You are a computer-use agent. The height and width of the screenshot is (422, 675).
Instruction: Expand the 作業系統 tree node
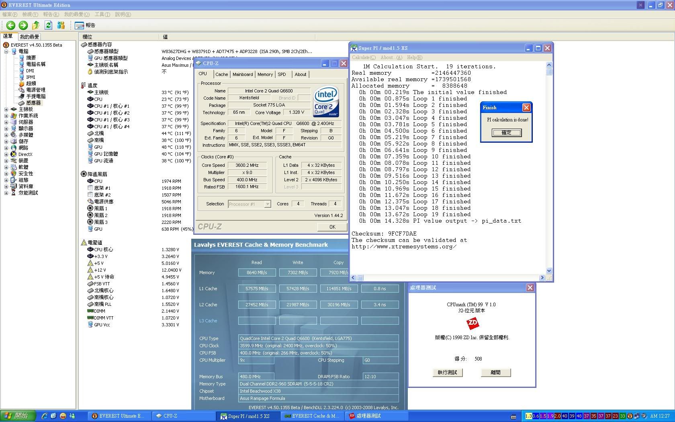[x=6, y=116]
